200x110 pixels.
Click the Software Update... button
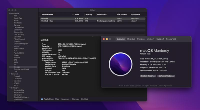[x=166, y=76]
